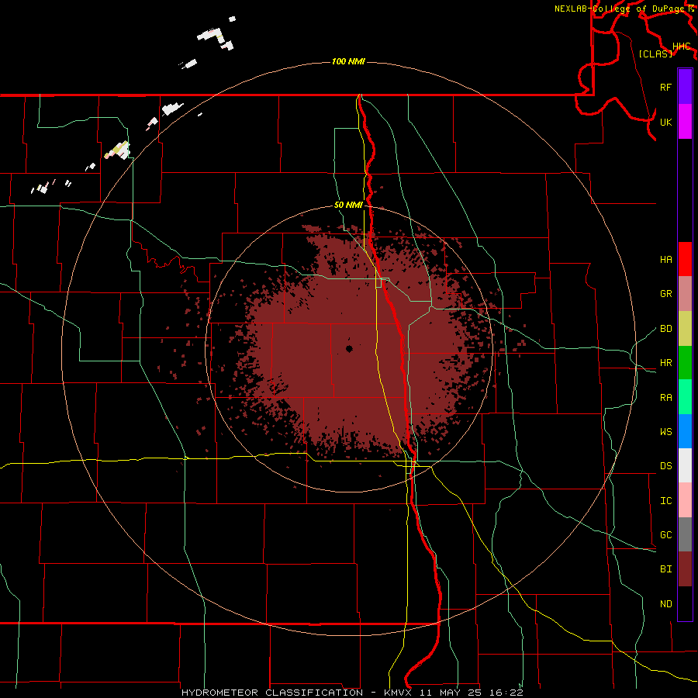Click the GR legend label
The width and height of the screenshot is (698, 698).
(x=665, y=294)
